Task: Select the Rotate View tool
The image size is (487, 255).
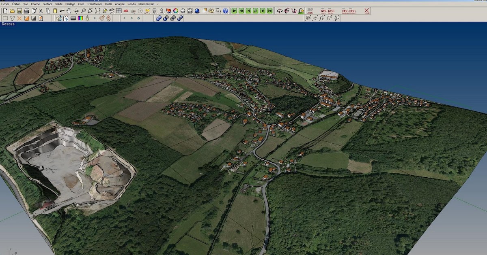Action: pos(76,11)
